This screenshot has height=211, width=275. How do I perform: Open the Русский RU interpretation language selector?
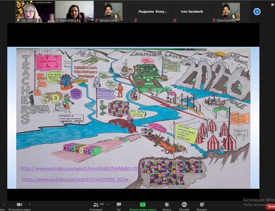point(184,206)
